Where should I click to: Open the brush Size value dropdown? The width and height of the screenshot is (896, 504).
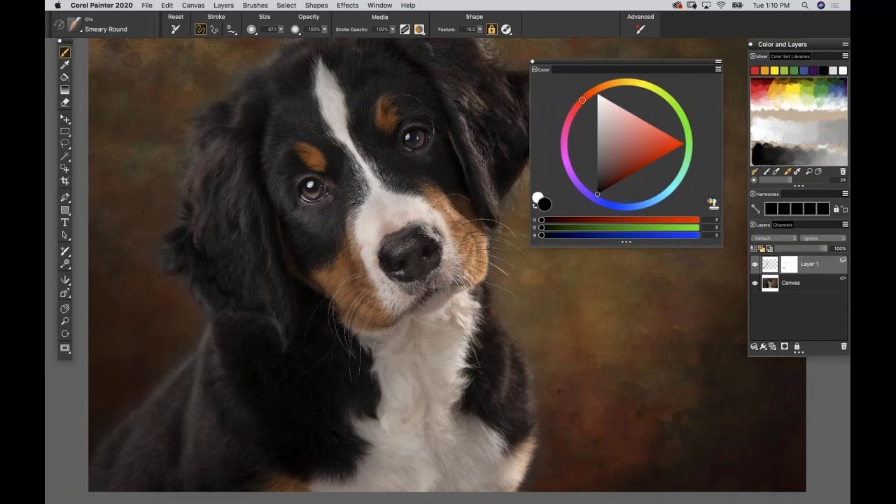click(281, 29)
